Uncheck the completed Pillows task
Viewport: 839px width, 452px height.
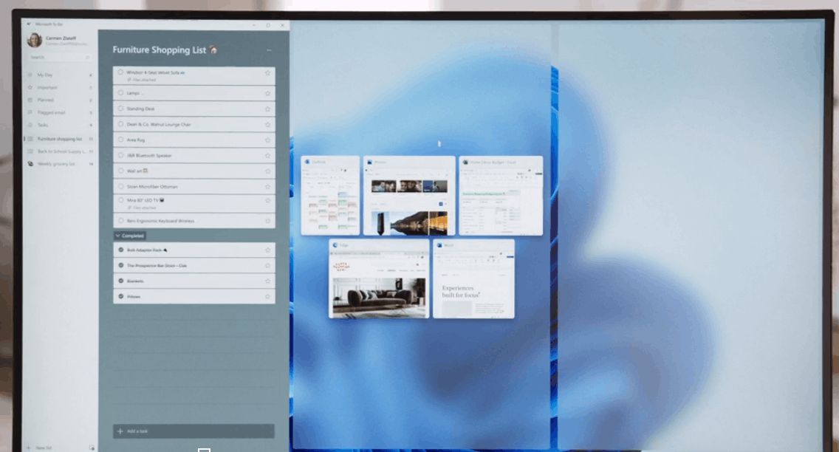click(120, 296)
